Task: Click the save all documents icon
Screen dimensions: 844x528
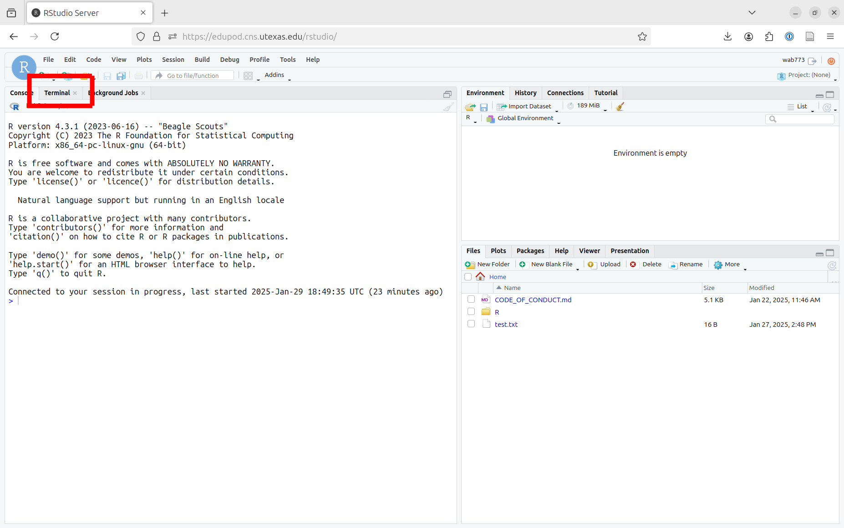Action: coord(121,76)
